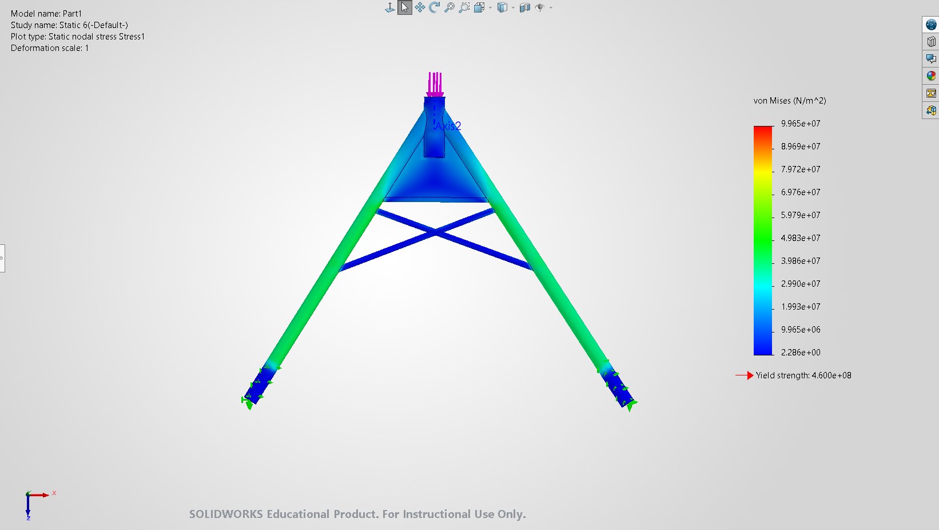The width and height of the screenshot is (939, 530).
Task: Open the Hide/Show Items dropdown arrow
Action: (551, 8)
